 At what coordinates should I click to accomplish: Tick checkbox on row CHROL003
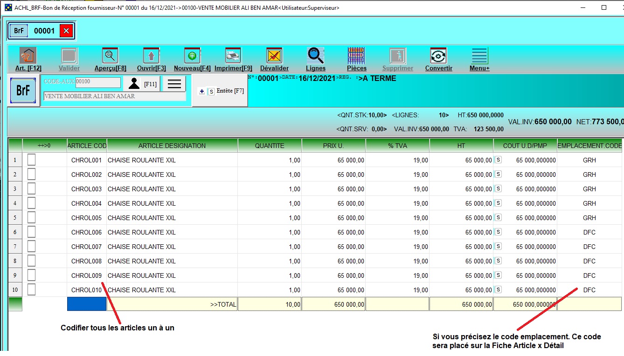coord(31,188)
